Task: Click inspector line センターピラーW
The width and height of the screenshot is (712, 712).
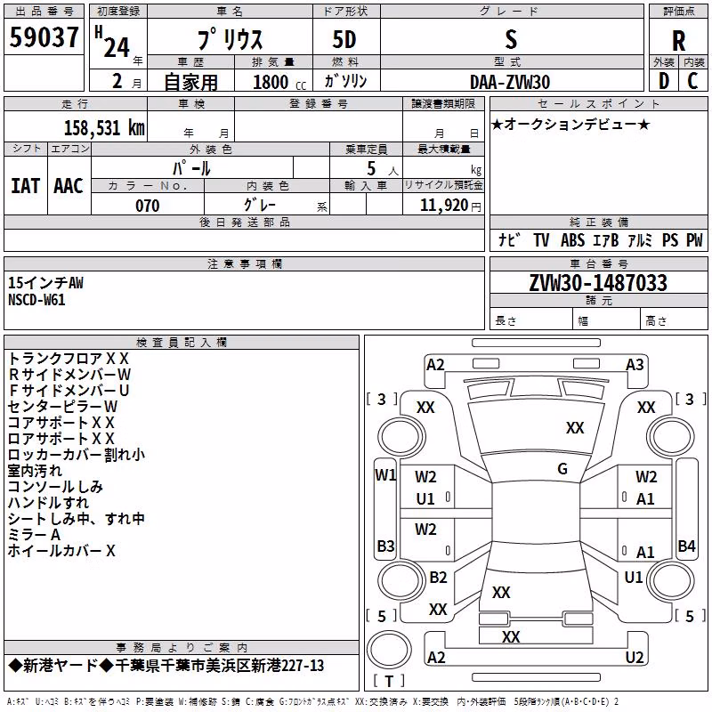Action: (62, 407)
